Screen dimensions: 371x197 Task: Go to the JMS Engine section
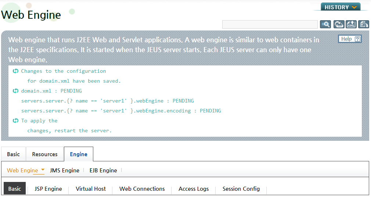(65, 170)
